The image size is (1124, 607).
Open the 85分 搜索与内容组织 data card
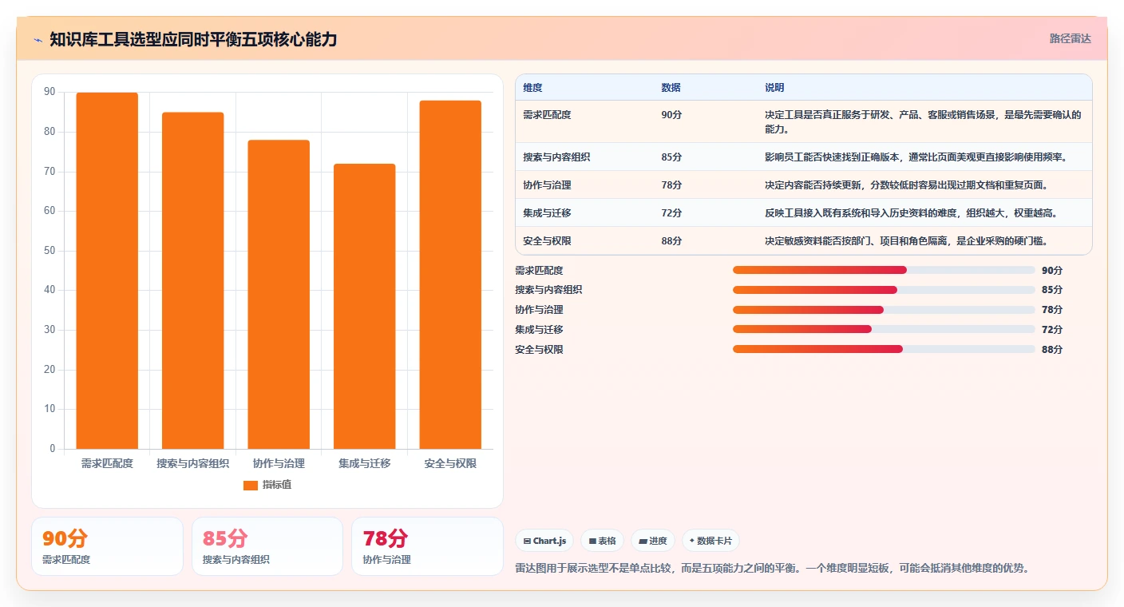pos(267,546)
